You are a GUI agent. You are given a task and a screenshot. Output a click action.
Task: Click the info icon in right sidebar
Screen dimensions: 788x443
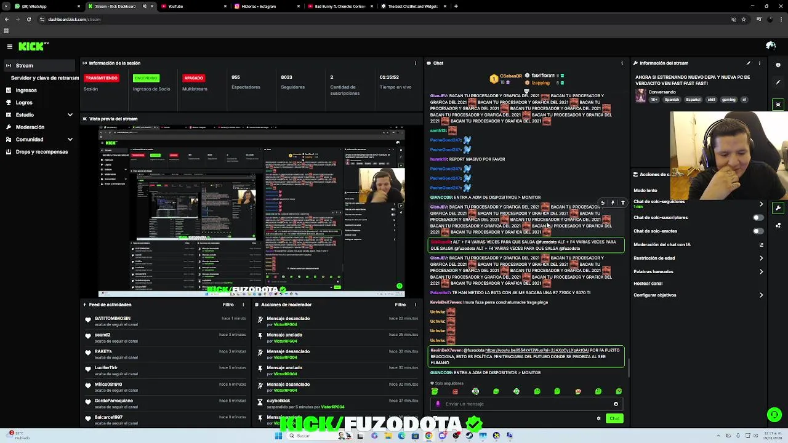tap(778, 65)
